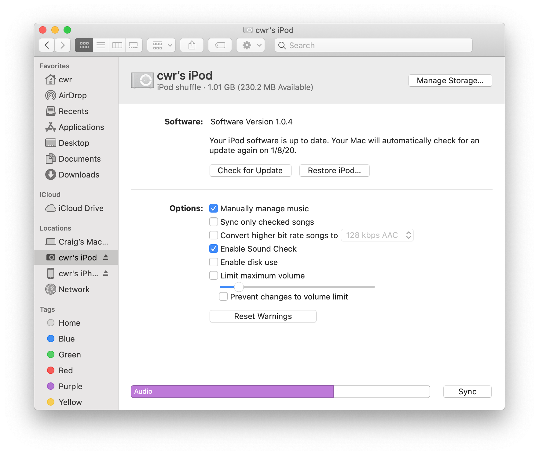The width and height of the screenshot is (539, 455).
Task: Open Downloads folder in sidebar
Action: pos(76,175)
